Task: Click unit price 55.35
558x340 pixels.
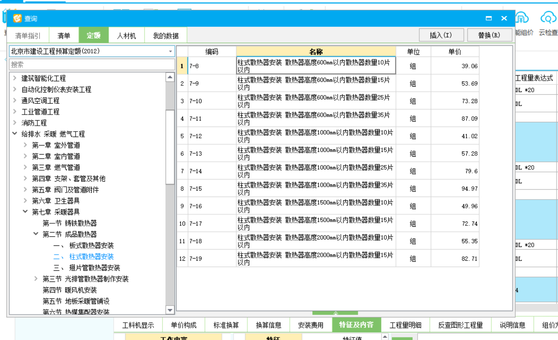Action: (469, 241)
